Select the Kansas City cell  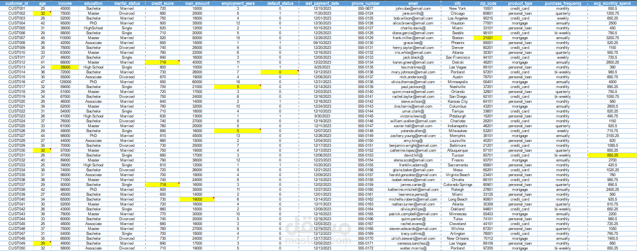pyautogui.click(x=458, y=101)
